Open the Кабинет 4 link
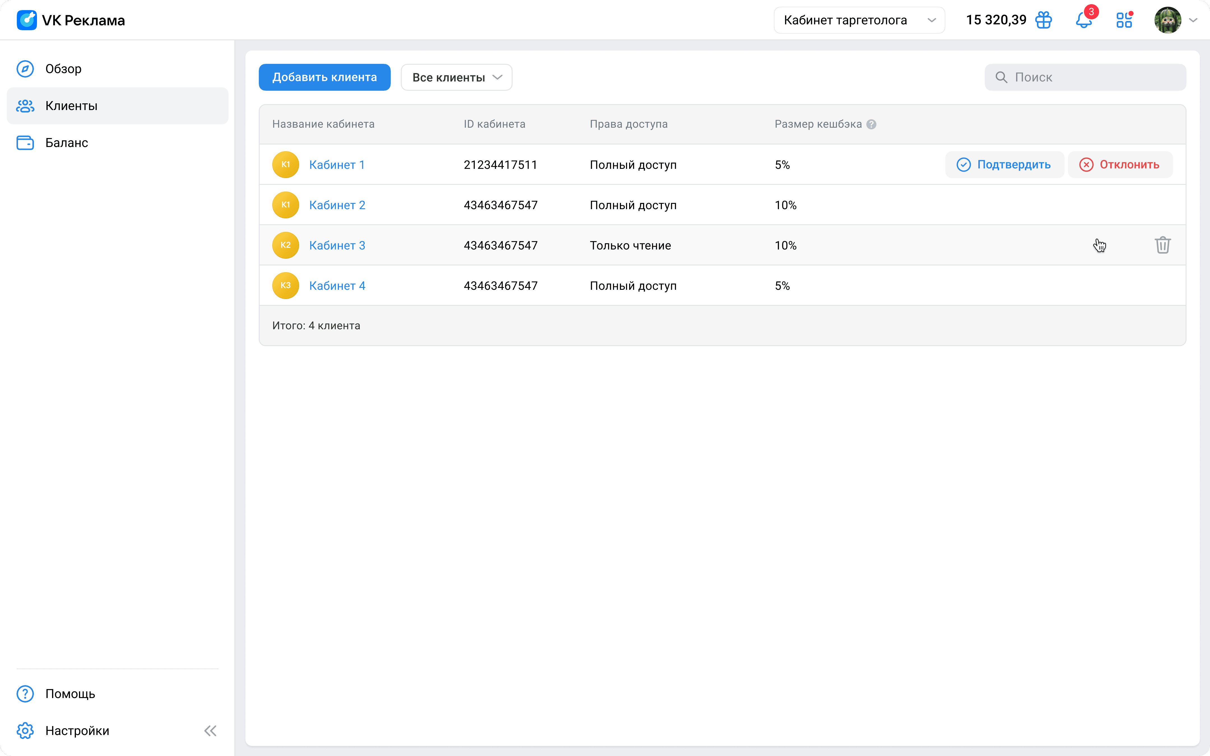1210x756 pixels. pos(338,286)
